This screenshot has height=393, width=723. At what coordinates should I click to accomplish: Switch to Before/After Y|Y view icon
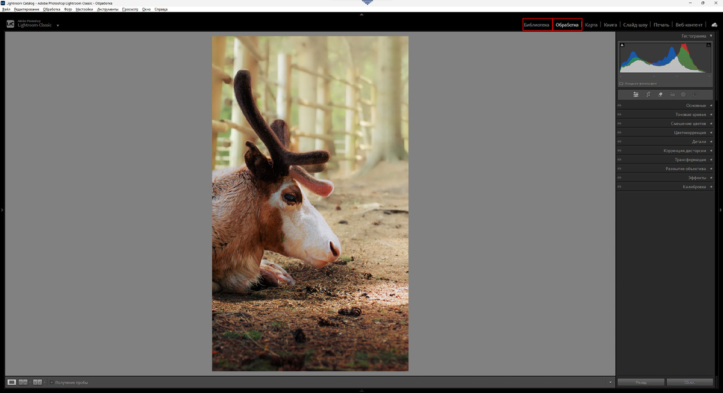click(x=37, y=382)
